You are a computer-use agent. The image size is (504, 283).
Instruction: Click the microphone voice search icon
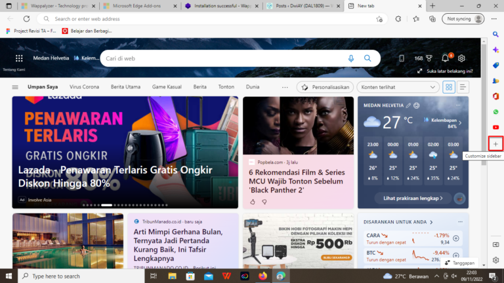351,58
